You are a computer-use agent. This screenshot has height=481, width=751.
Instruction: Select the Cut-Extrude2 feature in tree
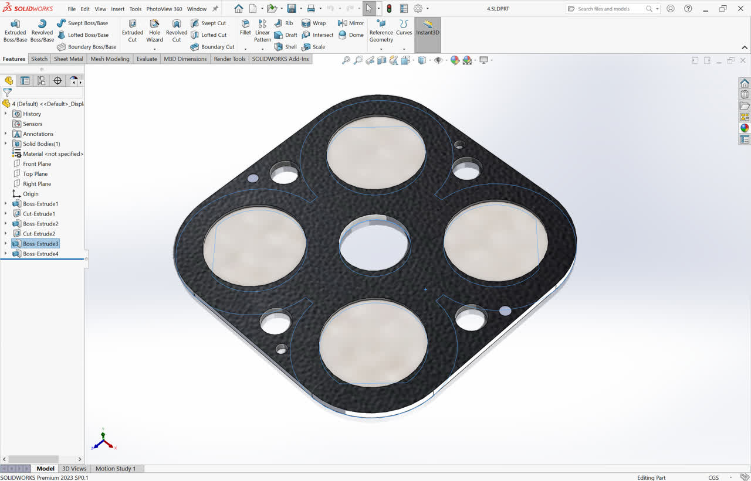39,234
